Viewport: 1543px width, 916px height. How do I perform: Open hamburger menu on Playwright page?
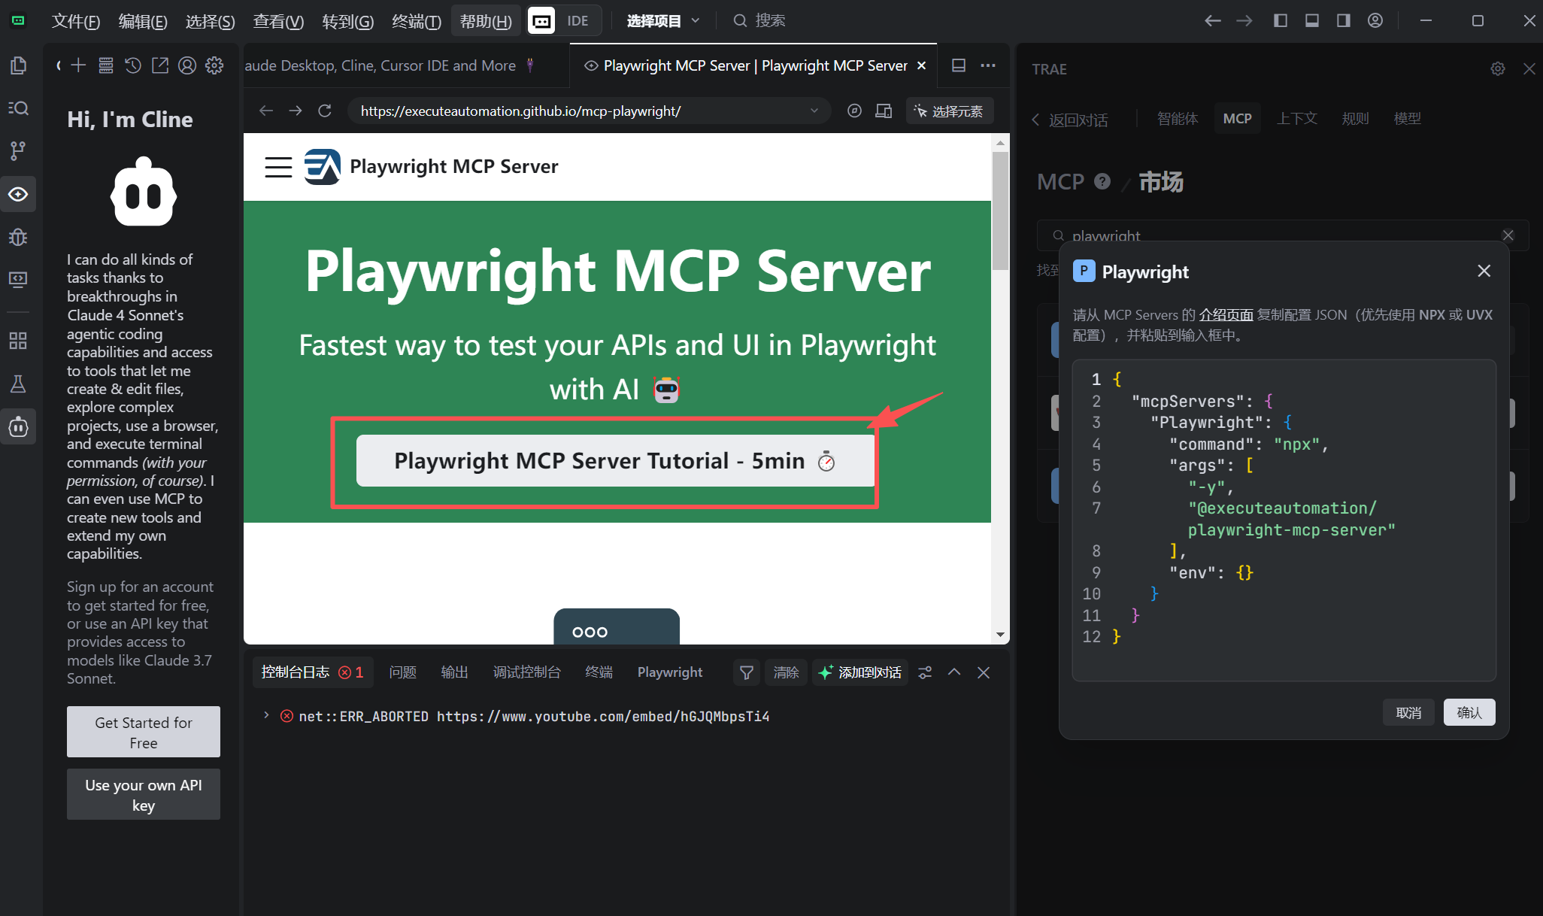pyautogui.click(x=278, y=166)
